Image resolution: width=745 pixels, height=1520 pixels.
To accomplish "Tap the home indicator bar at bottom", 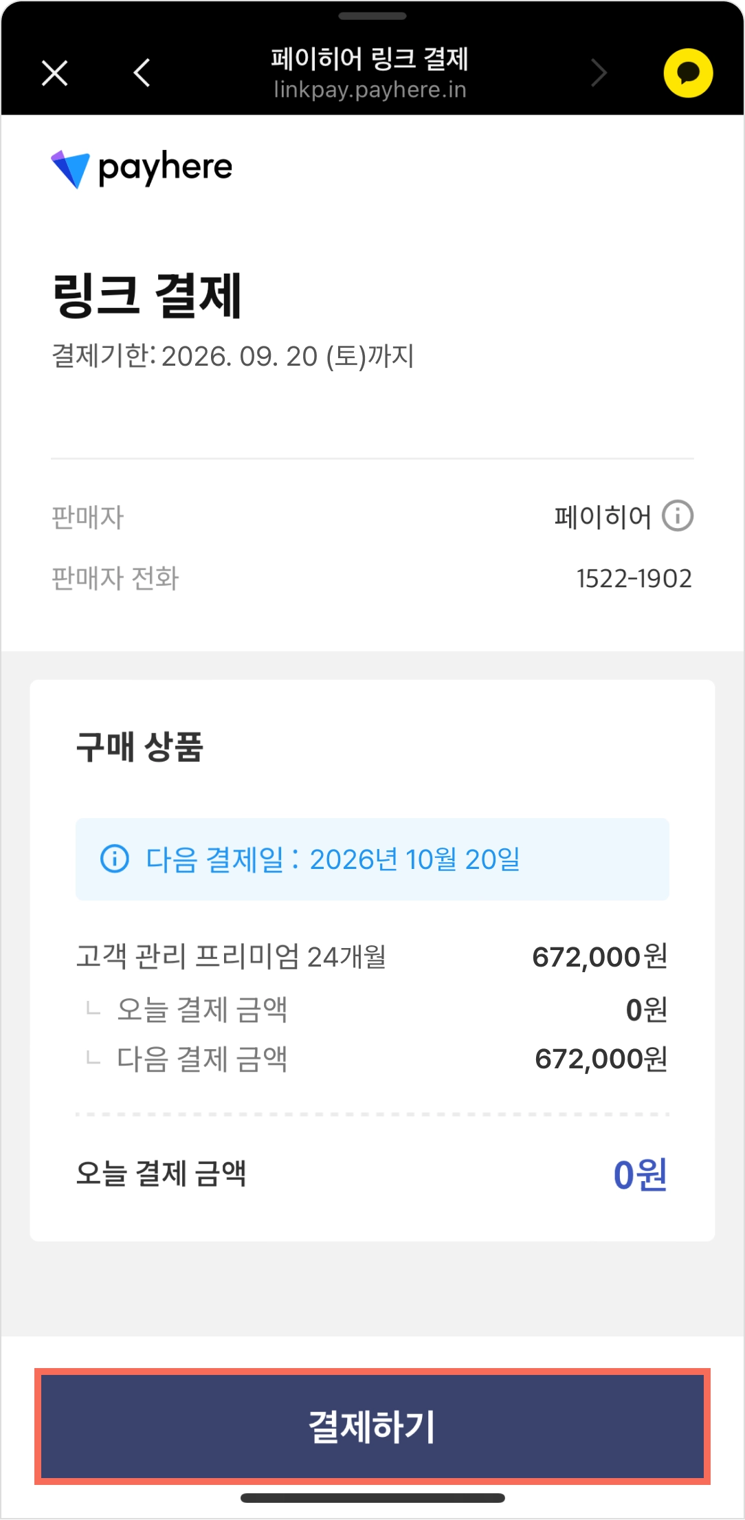I will [372, 1498].
